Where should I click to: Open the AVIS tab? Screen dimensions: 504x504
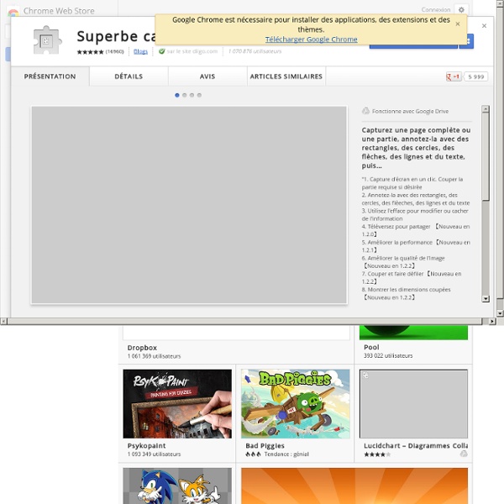(207, 76)
